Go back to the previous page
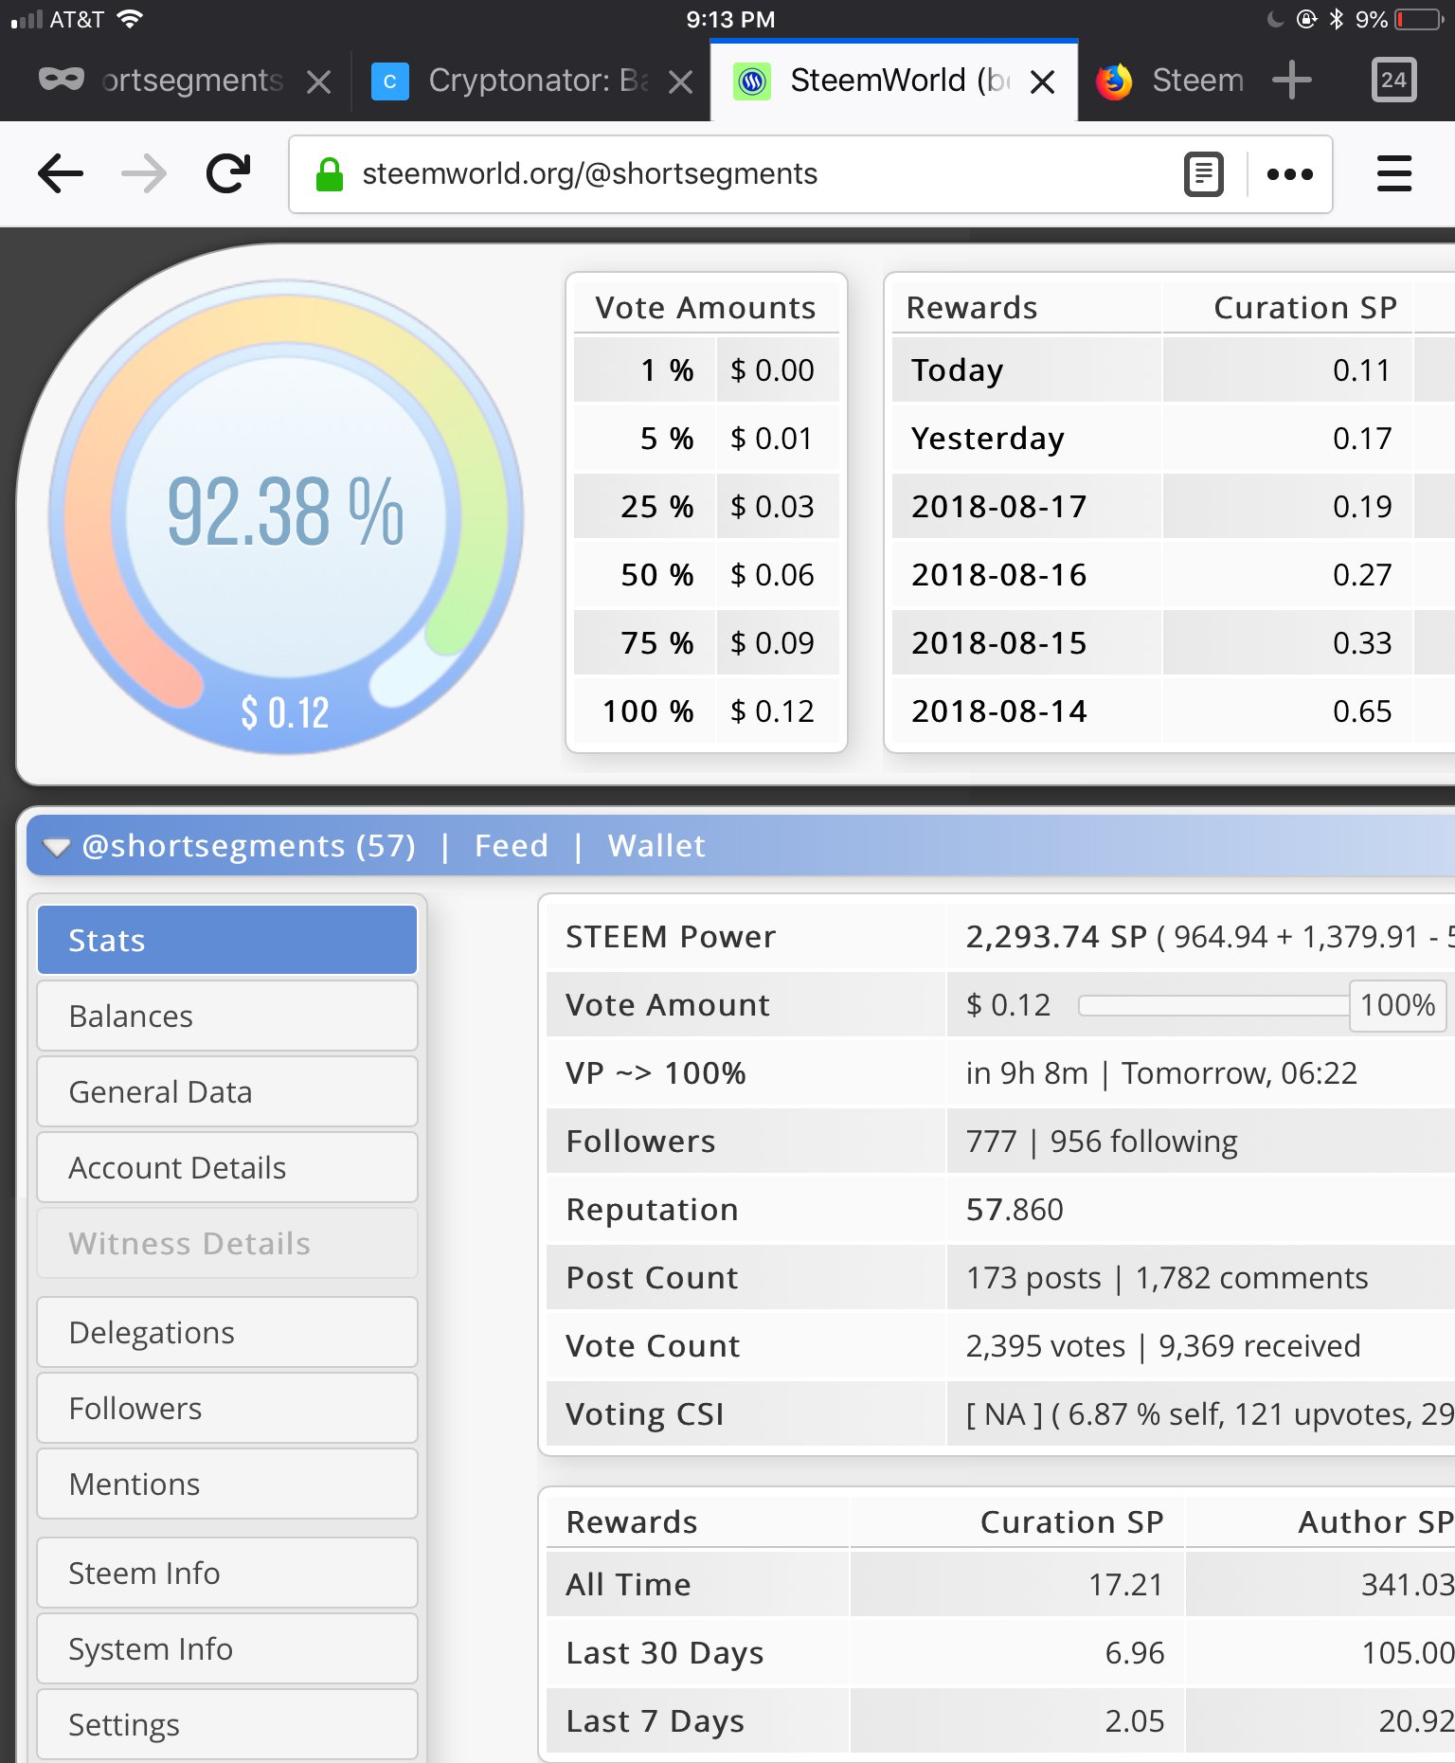This screenshot has width=1455, height=1763. coord(61,174)
